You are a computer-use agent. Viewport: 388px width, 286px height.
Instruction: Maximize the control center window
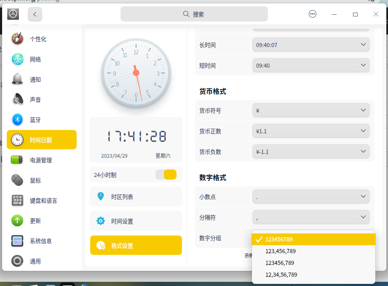click(x=355, y=14)
